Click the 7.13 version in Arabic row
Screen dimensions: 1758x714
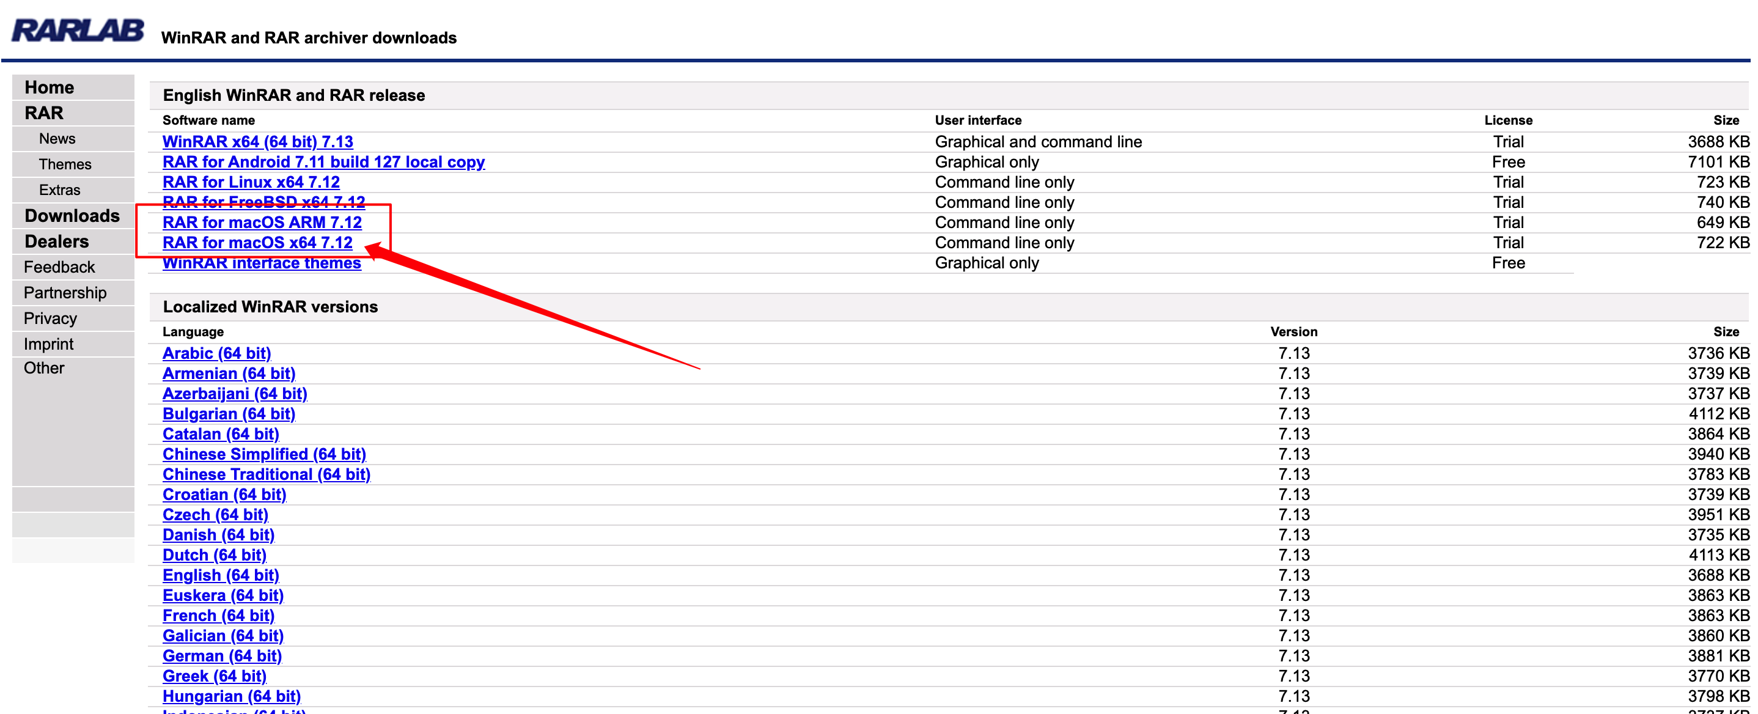(1294, 353)
